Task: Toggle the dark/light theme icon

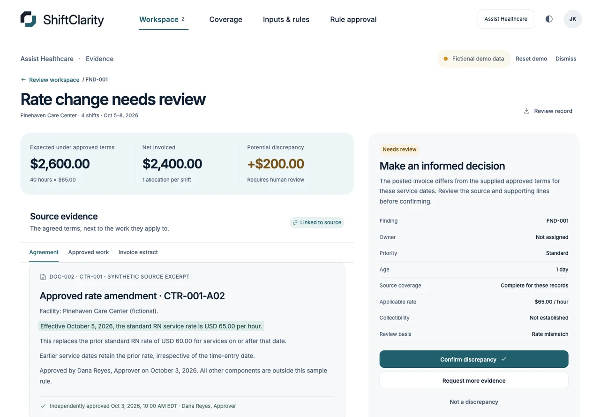Action: tap(549, 19)
